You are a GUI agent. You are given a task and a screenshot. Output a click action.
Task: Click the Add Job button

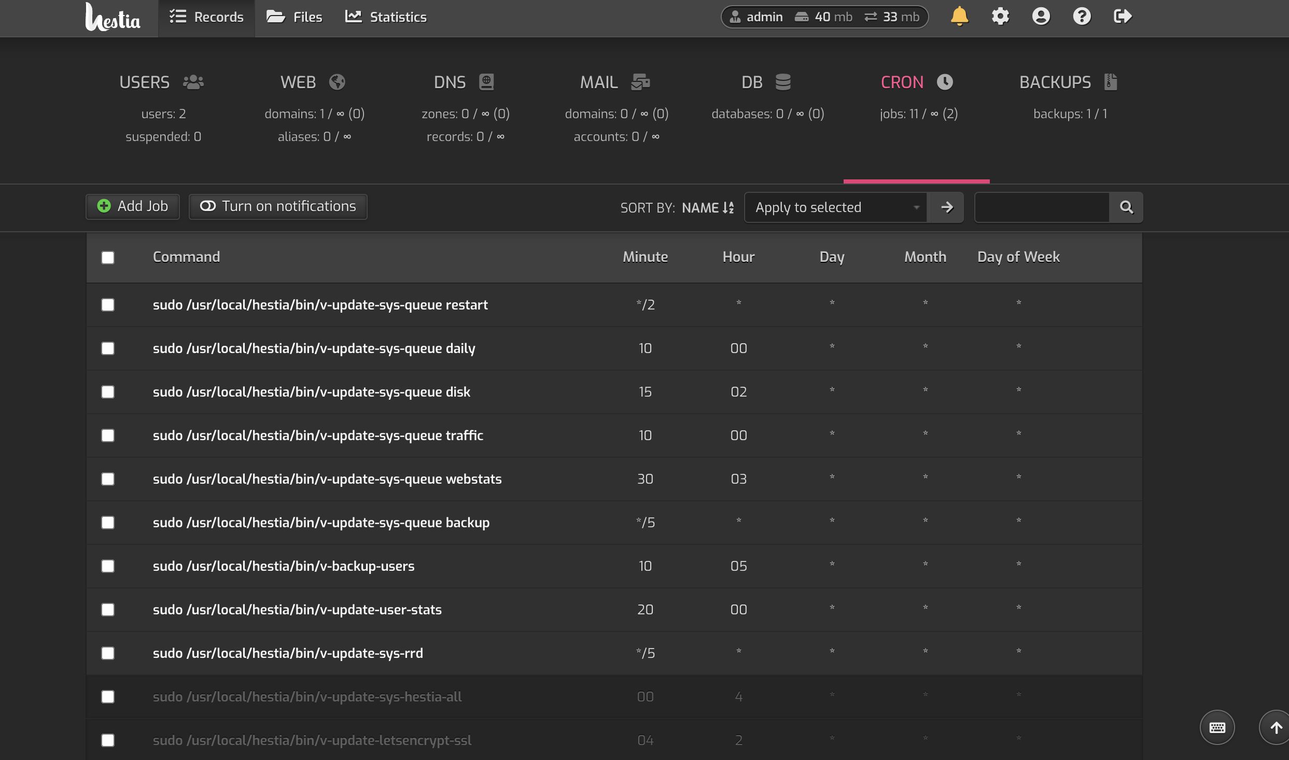click(133, 206)
